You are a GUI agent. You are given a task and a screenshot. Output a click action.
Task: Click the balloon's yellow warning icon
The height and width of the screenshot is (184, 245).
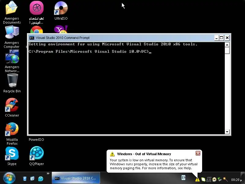click(x=112, y=154)
